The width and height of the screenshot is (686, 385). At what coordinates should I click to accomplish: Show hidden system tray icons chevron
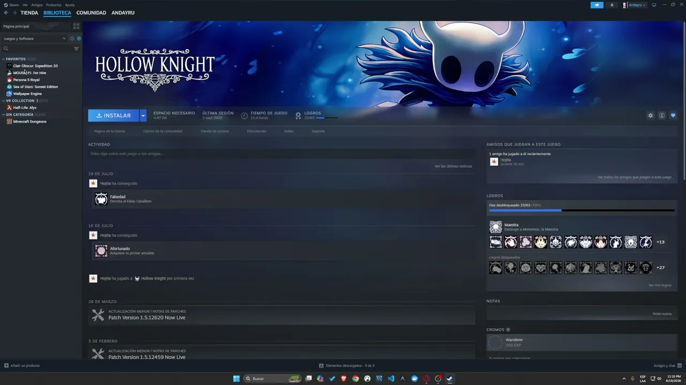point(624,379)
